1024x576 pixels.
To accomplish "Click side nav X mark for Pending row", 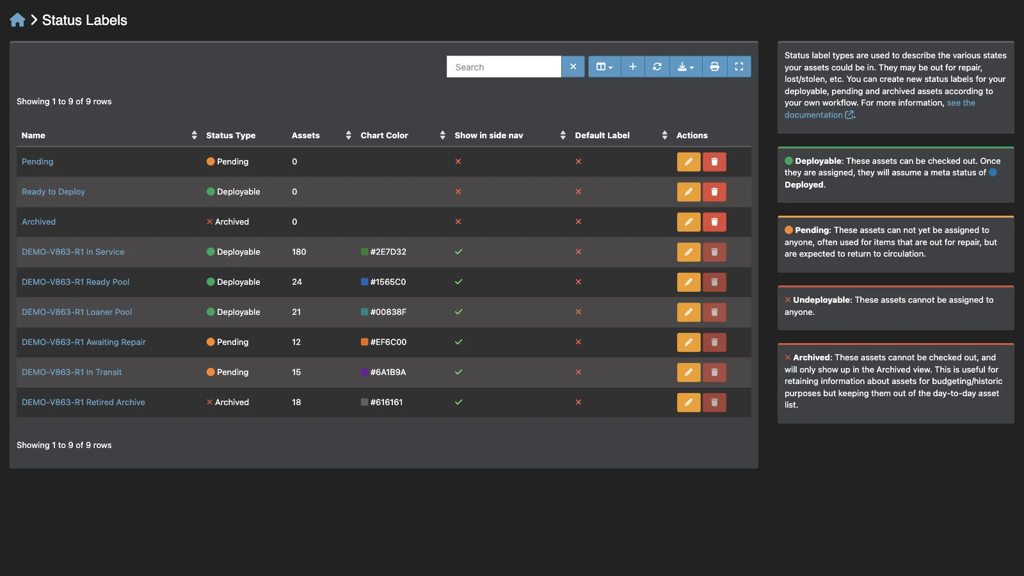I will coord(458,162).
